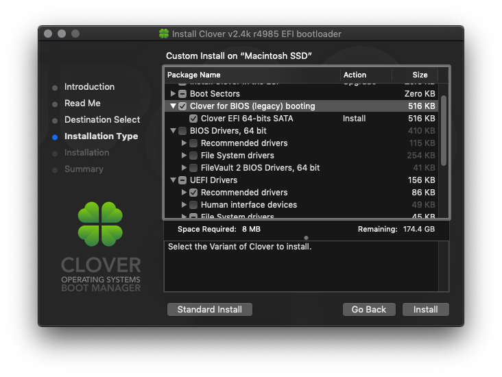Click the package list vertical scrollbar thumb
The image size is (502, 377).
444,130
